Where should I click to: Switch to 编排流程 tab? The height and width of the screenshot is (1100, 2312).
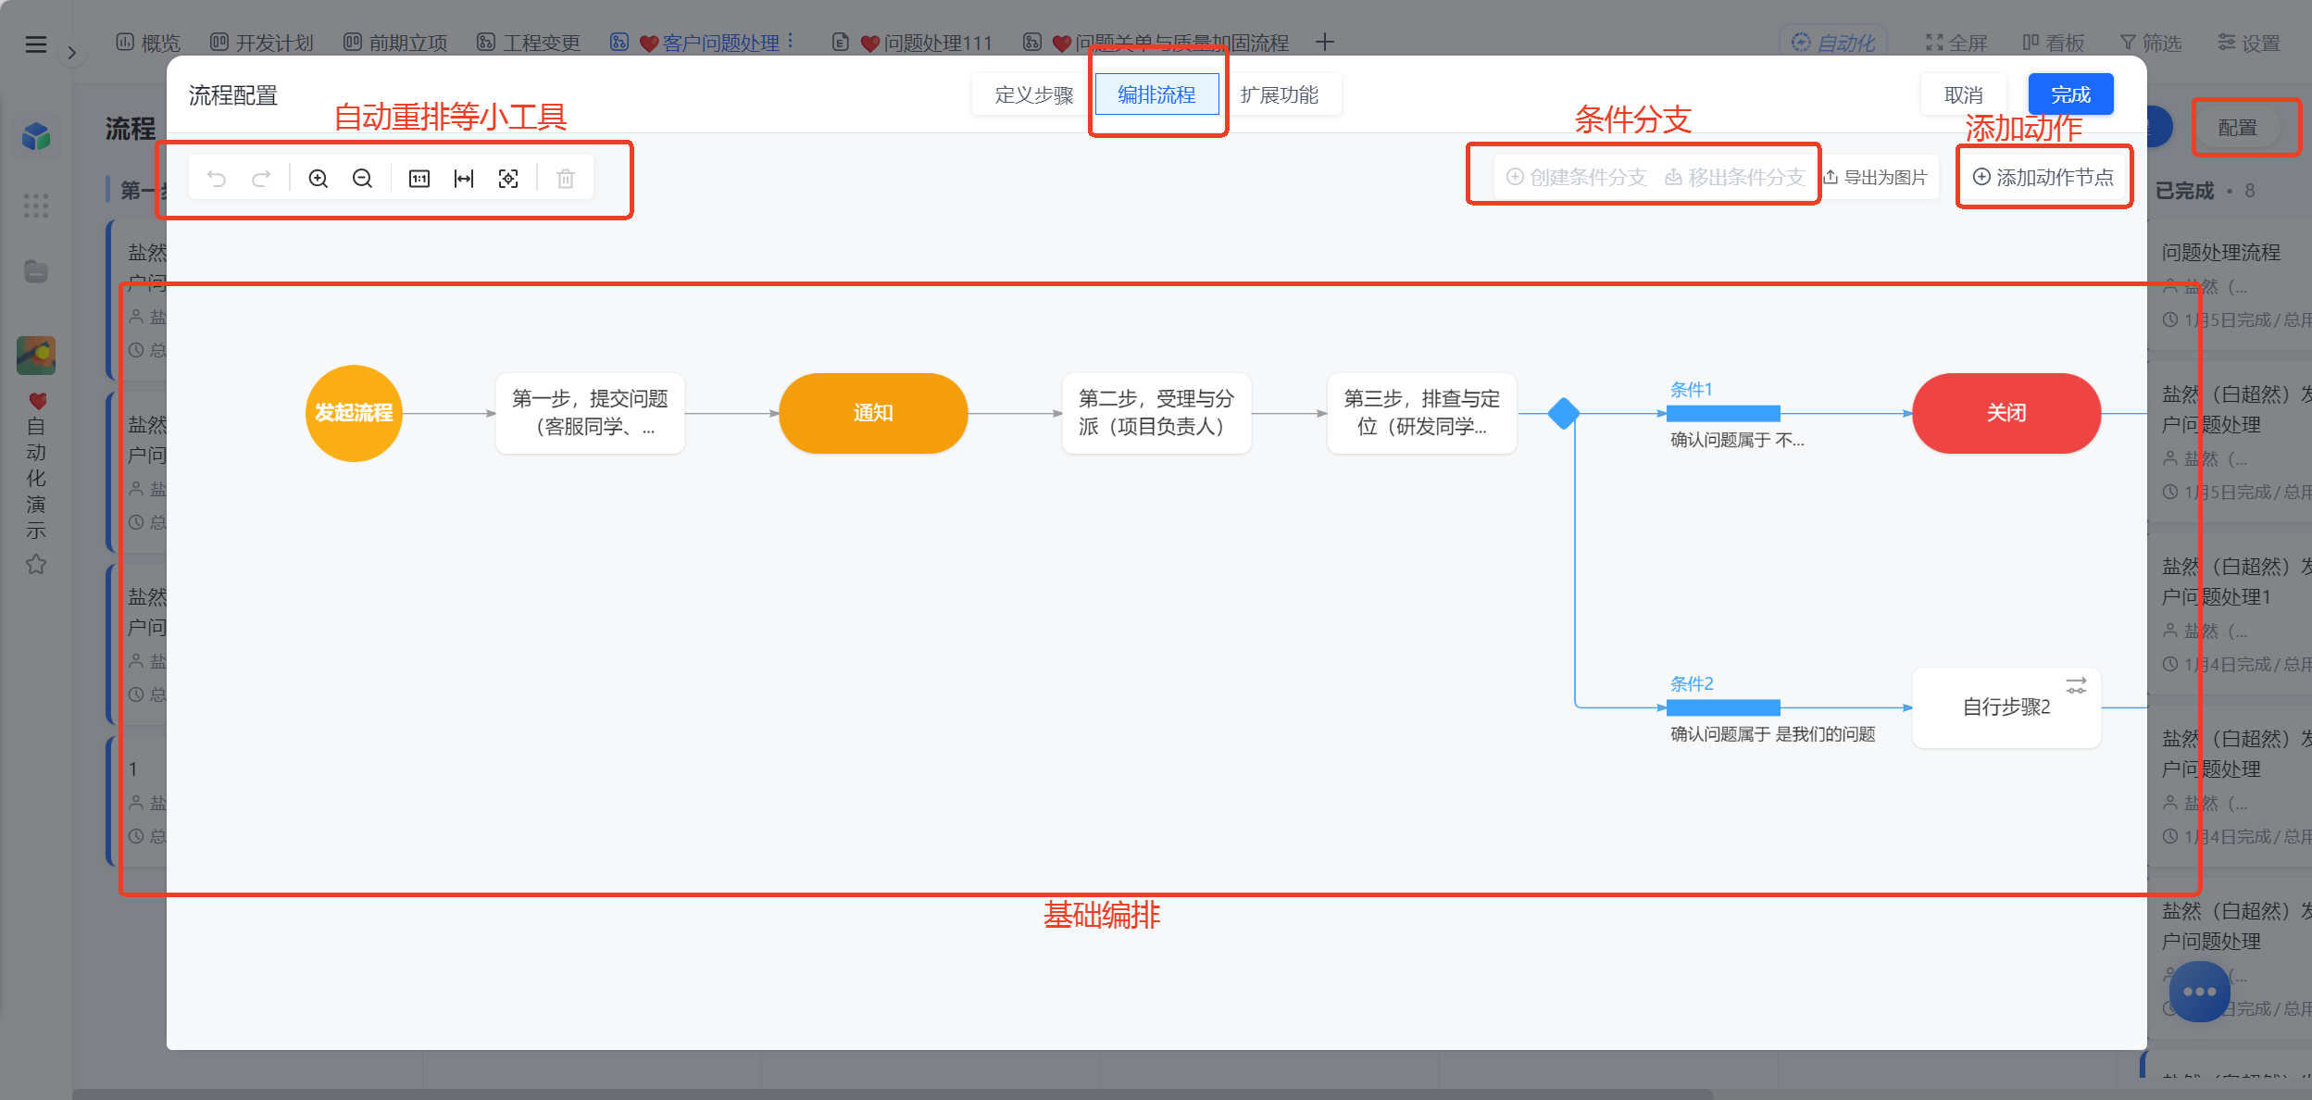[1156, 94]
